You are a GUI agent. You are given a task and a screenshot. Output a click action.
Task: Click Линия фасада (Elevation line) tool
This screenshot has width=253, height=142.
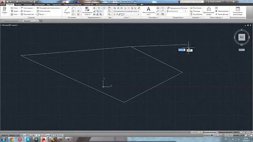[x=222, y=14]
